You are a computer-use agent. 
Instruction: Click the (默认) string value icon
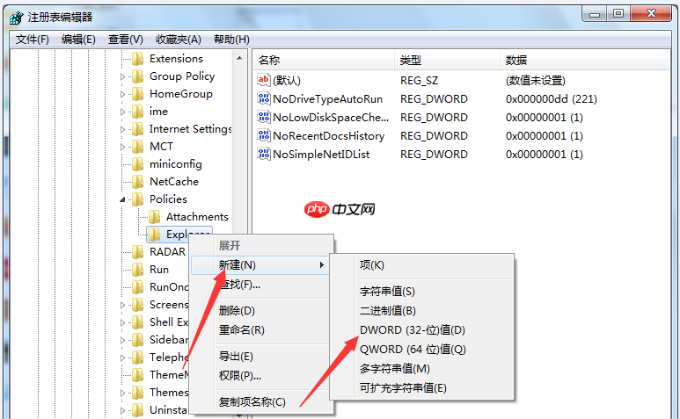264,81
